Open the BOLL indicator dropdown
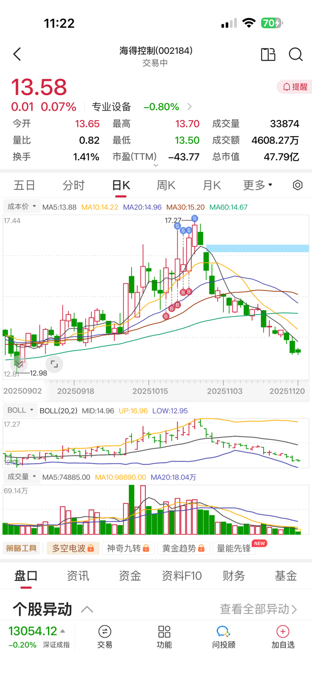312x679 pixels. click(x=20, y=410)
